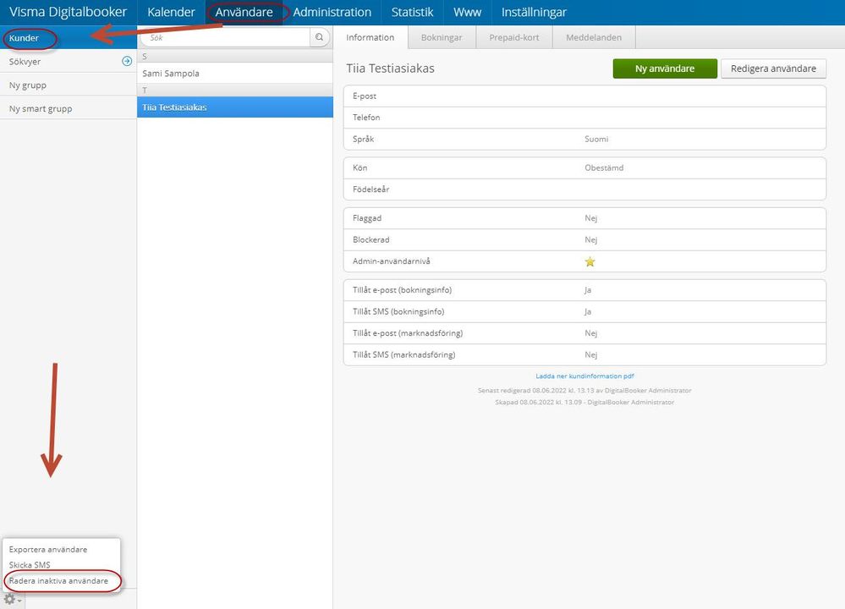Open the Administration menu

click(x=332, y=12)
